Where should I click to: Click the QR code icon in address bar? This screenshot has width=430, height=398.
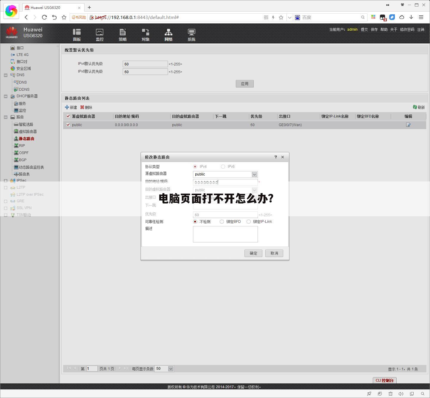[x=266, y=18]
